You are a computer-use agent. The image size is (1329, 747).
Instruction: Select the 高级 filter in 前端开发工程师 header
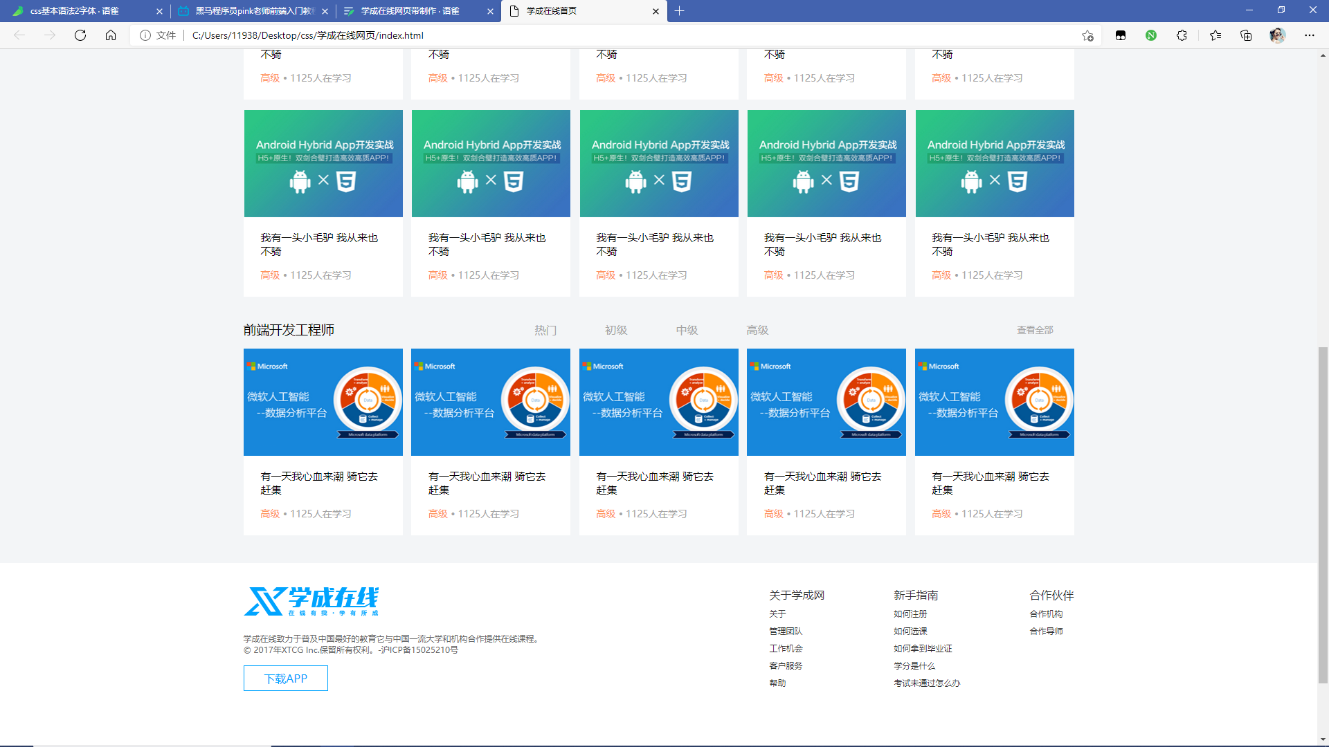point(757,331)
